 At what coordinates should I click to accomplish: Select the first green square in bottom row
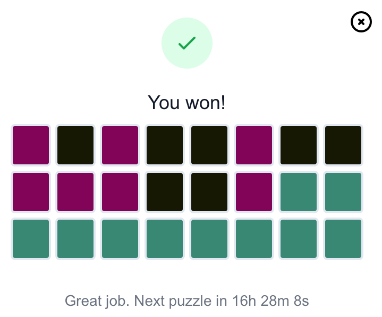tap(31, 239)
